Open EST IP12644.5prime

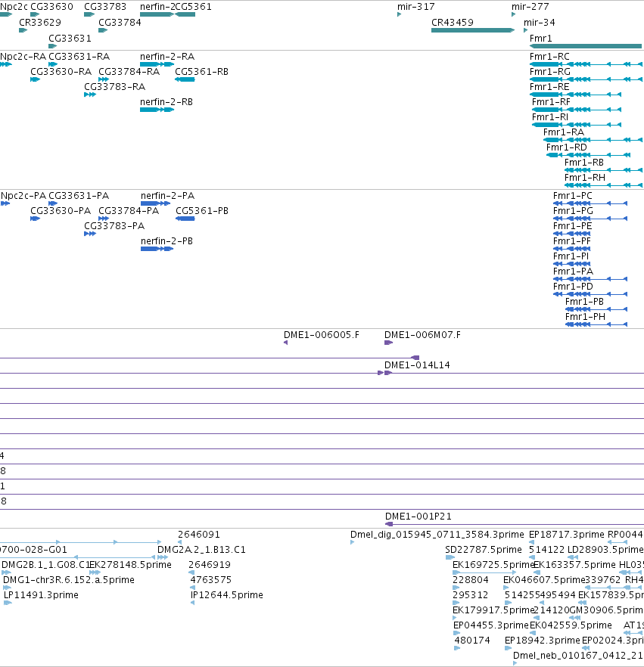pyautogui.click(x=227, y=594)
